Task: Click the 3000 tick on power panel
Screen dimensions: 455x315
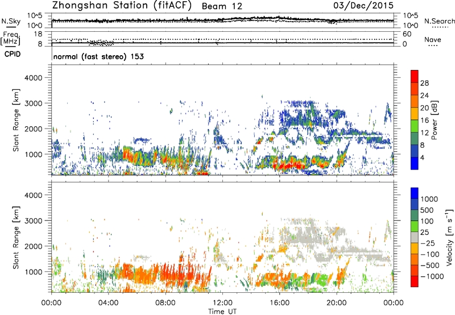Action: [x=33, y=103]
